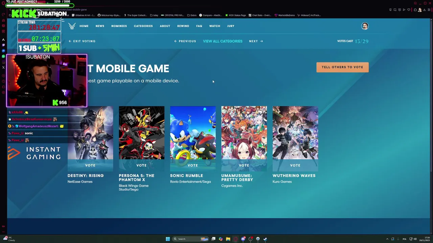Vote for Destiny: Rising

pyautogui.click(x=90, y=165)
